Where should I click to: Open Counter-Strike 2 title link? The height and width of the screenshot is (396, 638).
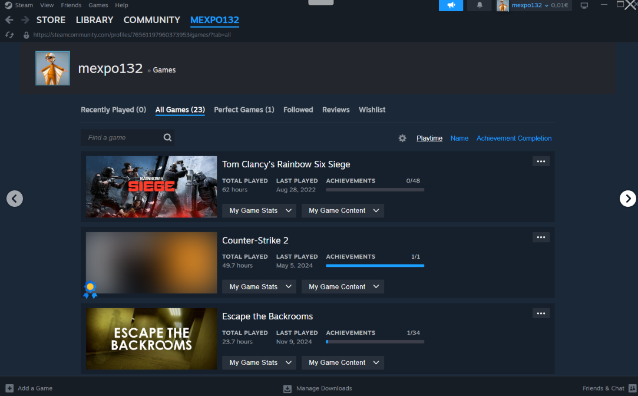tap(255, 240)
